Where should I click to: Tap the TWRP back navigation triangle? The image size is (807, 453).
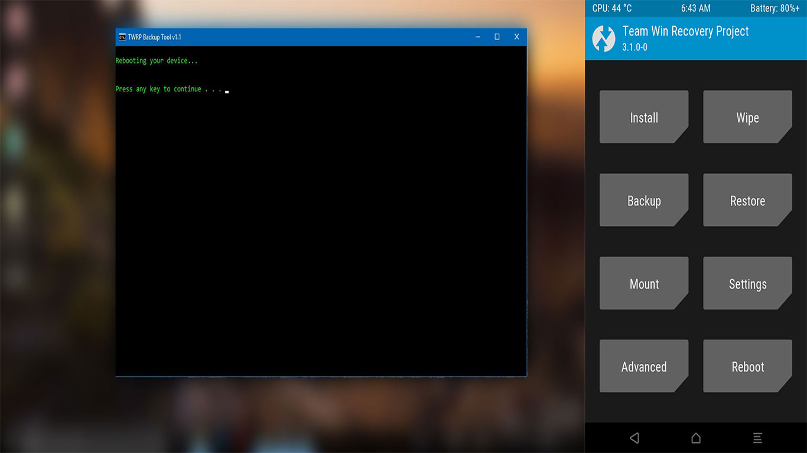(634, 438)
